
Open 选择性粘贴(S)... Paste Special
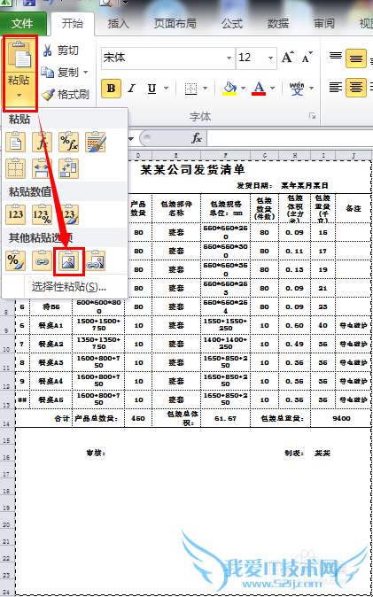[68, 287]
